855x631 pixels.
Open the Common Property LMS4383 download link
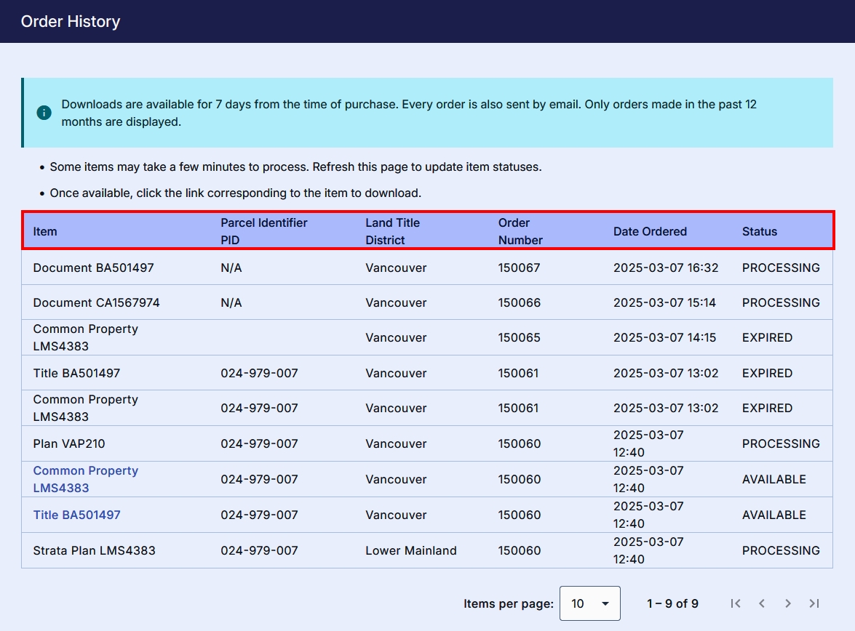coord(86,479)
